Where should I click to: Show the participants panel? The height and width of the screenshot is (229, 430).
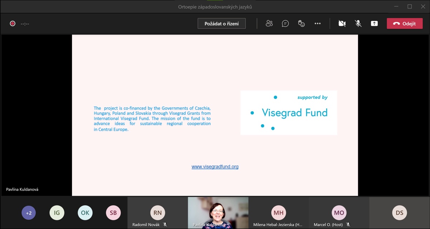coord(269,24)
